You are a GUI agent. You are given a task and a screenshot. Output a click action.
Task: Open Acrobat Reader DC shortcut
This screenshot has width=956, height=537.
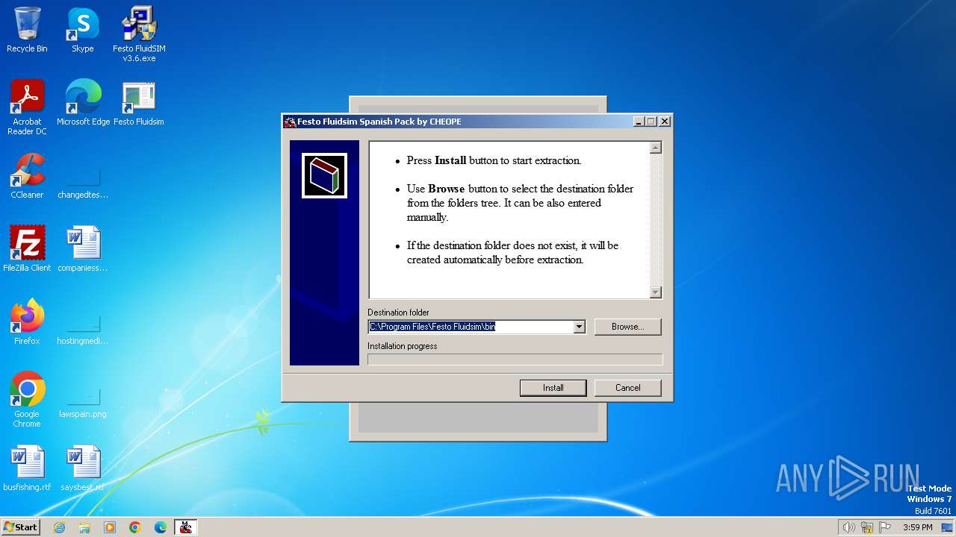coord(27,107)
